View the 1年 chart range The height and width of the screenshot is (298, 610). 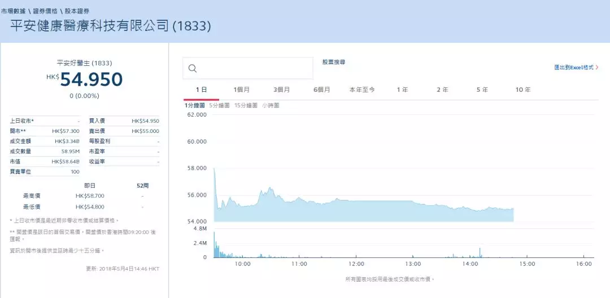pos(402,90)
